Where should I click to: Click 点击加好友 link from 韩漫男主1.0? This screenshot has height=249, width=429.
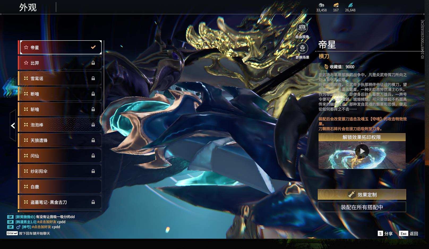(47, 222)
